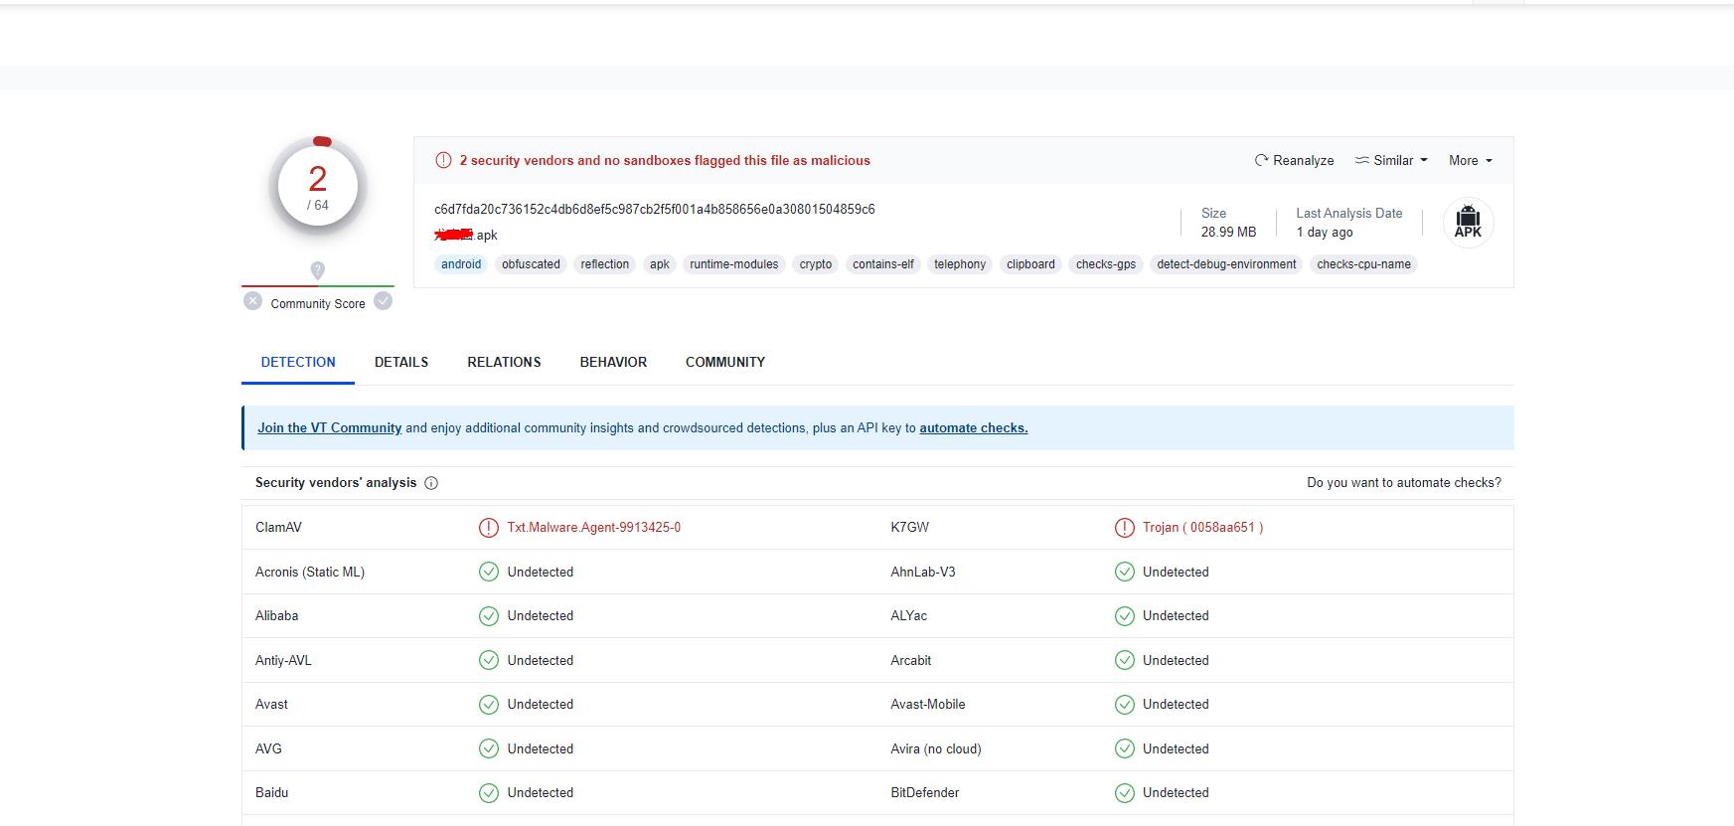The width and height of the screenshot is (1734, 826).
Task: Click the 1 day ago analysis date
Action: point(1325,232)
